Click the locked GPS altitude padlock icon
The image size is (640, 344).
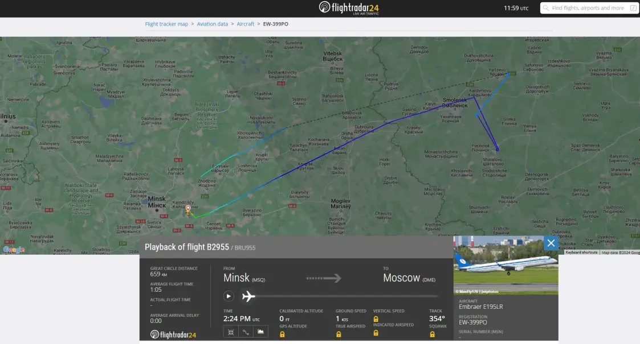coord(282,334)
